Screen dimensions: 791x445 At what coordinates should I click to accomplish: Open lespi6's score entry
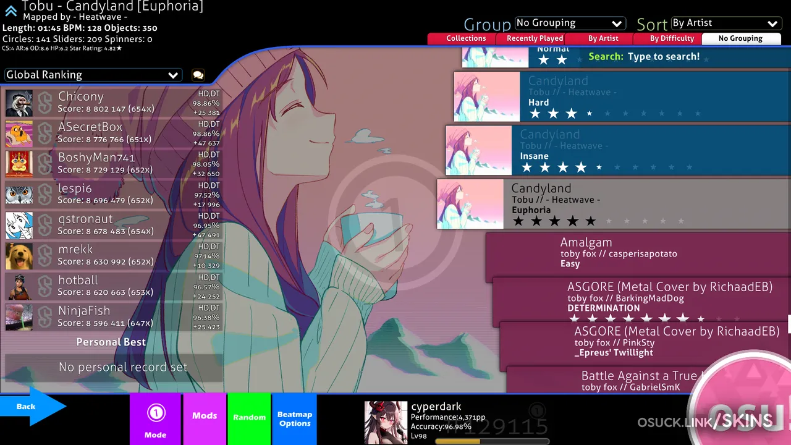pos(114,195)
